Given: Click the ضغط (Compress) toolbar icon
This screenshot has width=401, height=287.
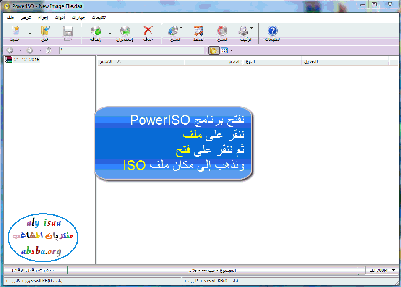Looking at the screenshot, I should click(198, 32).
